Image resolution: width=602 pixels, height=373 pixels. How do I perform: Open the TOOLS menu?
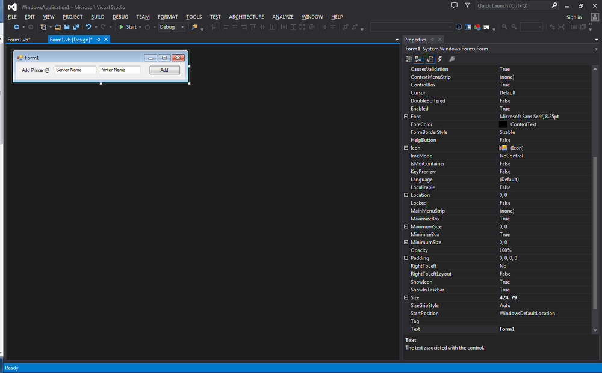(x=194, y=17)
